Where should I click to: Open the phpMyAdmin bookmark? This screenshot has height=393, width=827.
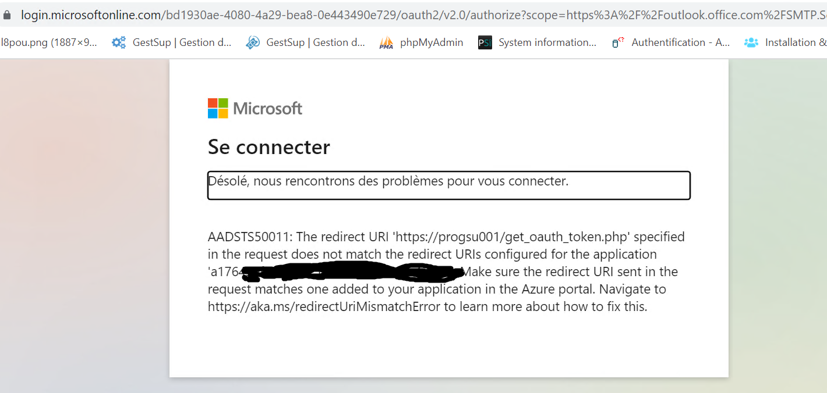421,42
